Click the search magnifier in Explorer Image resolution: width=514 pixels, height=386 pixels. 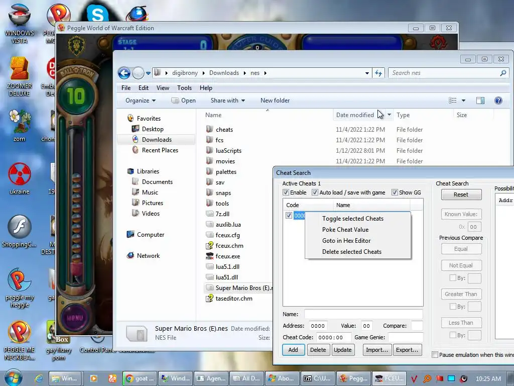(x=503, y=73)
